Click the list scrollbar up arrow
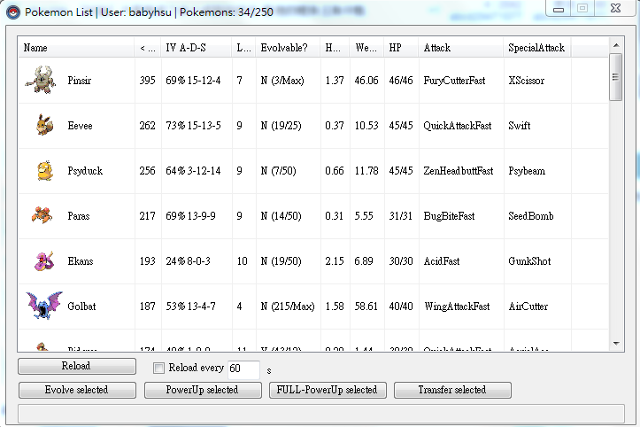Viewport: 640px width, 427px height. (x=616, y=45)
